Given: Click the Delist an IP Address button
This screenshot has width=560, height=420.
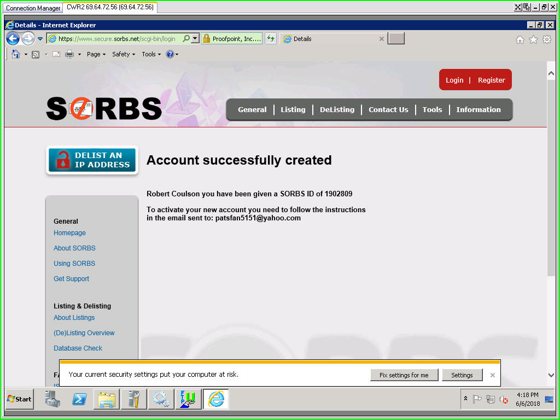Looking at the screenshot, I should tap(92, 160).
